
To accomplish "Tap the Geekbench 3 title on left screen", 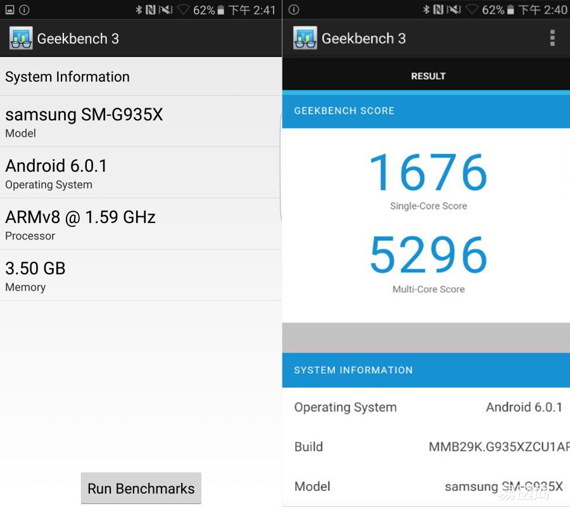I will click(78, 39).
